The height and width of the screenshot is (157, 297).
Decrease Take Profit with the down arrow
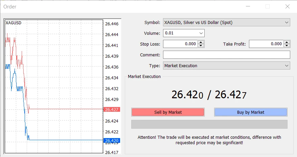[287, 46]
